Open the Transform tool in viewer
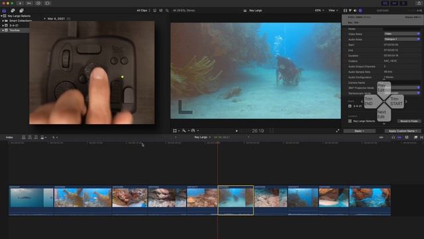Screen dimensions: 424x239 coord(175,131)
